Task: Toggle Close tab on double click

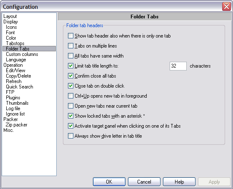Action: tap(70, 86)
